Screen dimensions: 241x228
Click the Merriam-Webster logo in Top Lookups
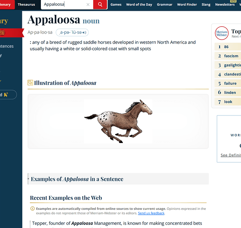click(222, 33)
